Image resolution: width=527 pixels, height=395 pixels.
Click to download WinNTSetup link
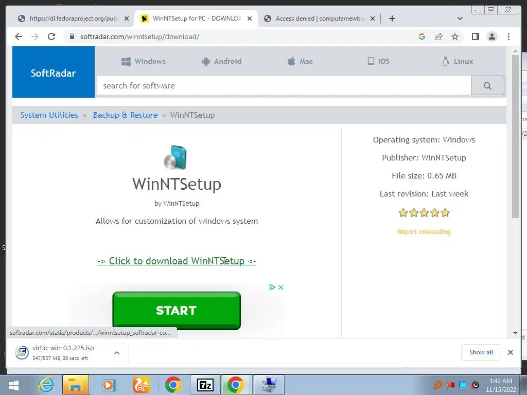pos(177,261)
